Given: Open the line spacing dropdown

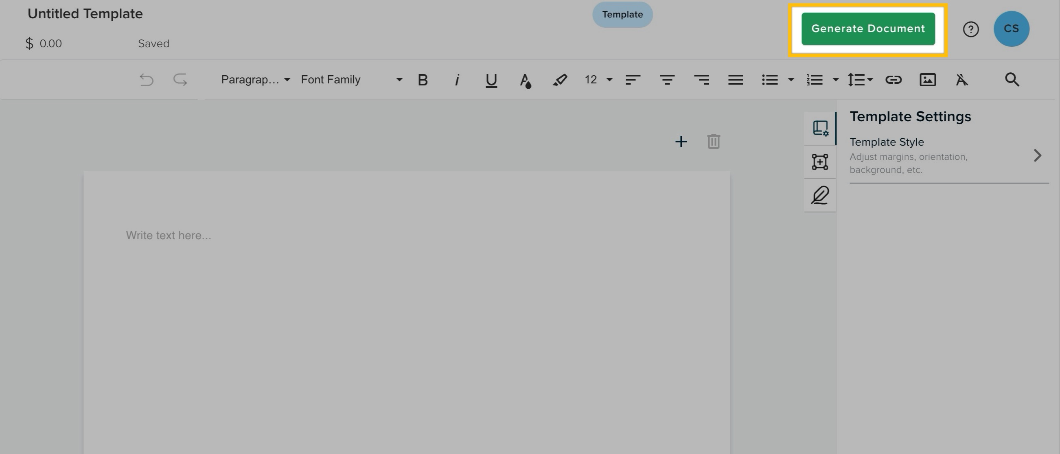Looking at the screenshot, I should tap(860, 80).
